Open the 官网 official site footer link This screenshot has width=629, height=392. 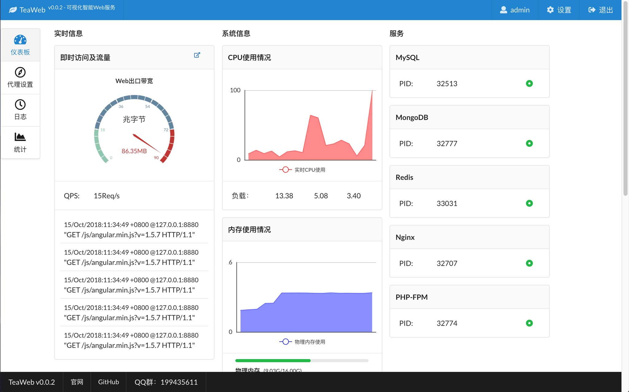coord(77,382)
